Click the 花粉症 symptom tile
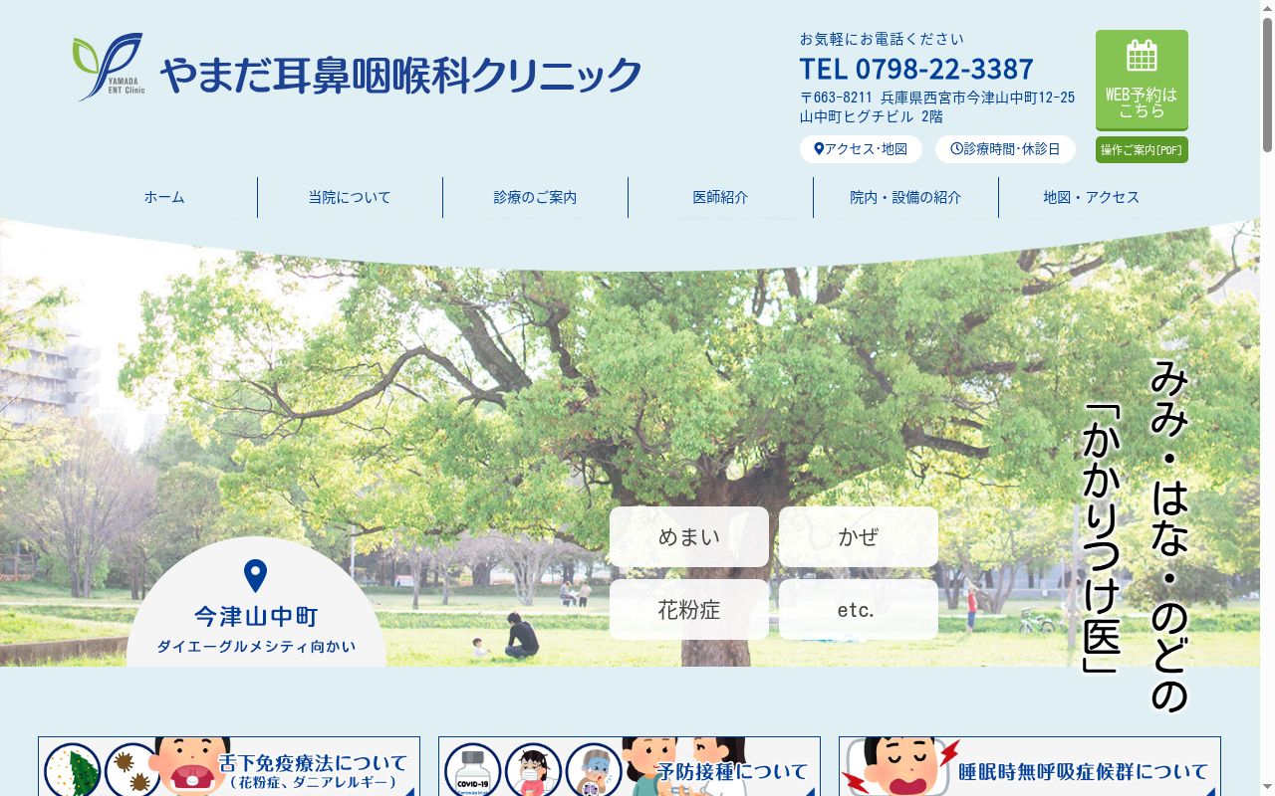Screen dimensions: 1275x796 pos(689,610)
